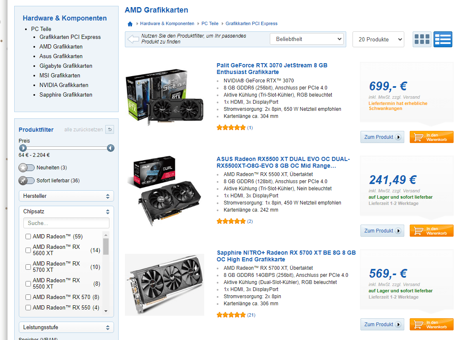Click PC Teile breadcrumb link
454x340 pixels.
click(210, 23)
